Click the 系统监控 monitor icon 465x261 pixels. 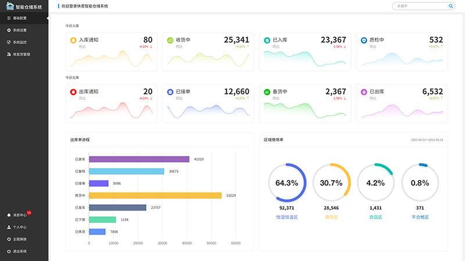pos(9,42)
